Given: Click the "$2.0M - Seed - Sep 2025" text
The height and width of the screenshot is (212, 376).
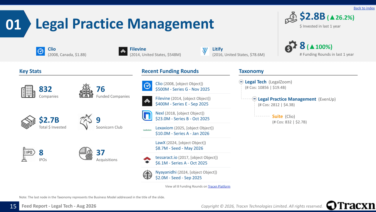Looking at the screenshot, I should click(x=179, y=178).
